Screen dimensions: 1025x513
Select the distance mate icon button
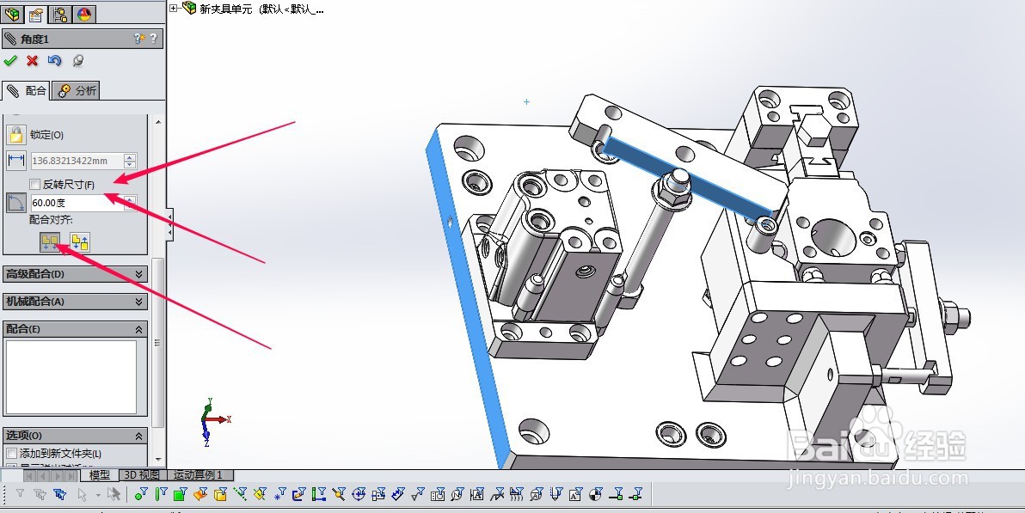click(x=16, y=160)
